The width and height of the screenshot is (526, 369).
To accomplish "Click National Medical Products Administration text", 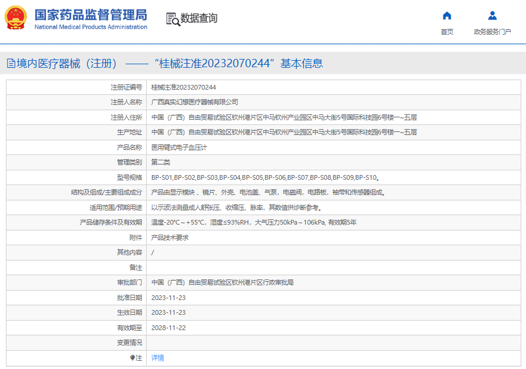I will 91,27.
